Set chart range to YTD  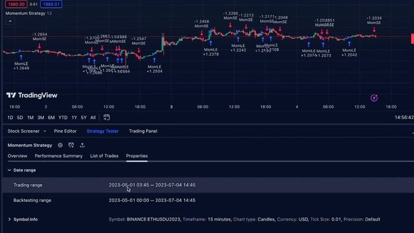pyautogui.click(x=63, y=118)
